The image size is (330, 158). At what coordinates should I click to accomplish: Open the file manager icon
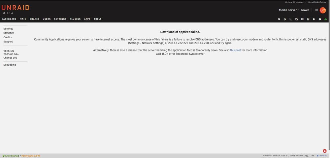[x=297, y=19]
